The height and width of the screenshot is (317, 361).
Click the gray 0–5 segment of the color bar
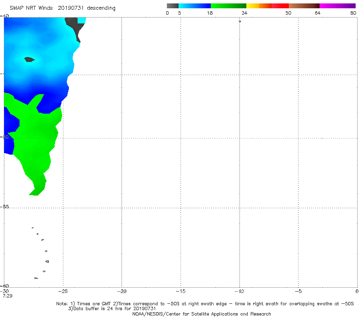click(x=173, y=6)
